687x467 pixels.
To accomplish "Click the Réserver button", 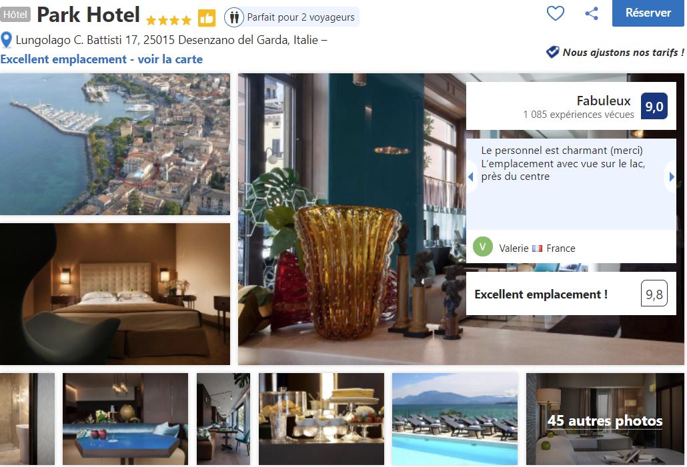I will click(x=648, y=13).
